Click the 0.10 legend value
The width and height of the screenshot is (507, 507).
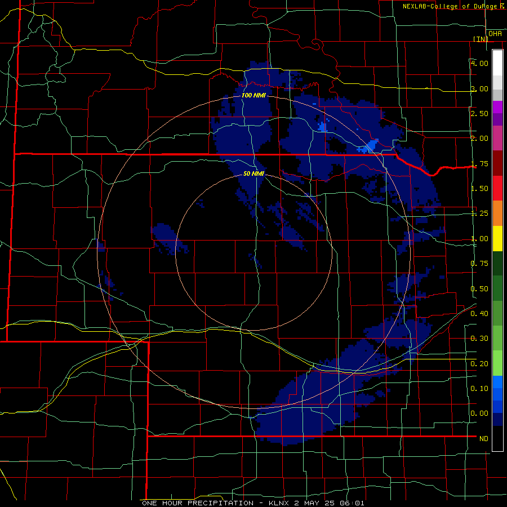coord(479,389)
